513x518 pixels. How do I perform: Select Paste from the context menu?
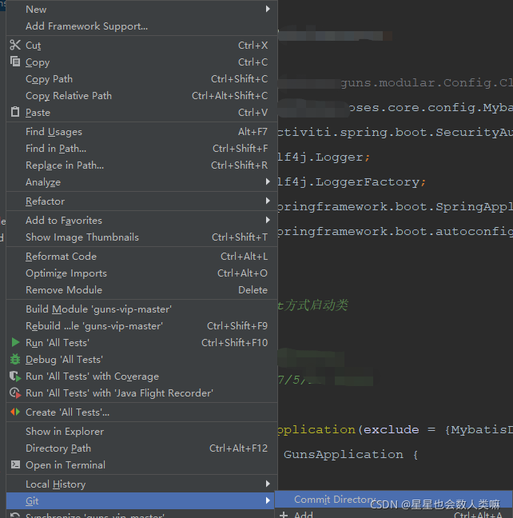tap(141, 113)
